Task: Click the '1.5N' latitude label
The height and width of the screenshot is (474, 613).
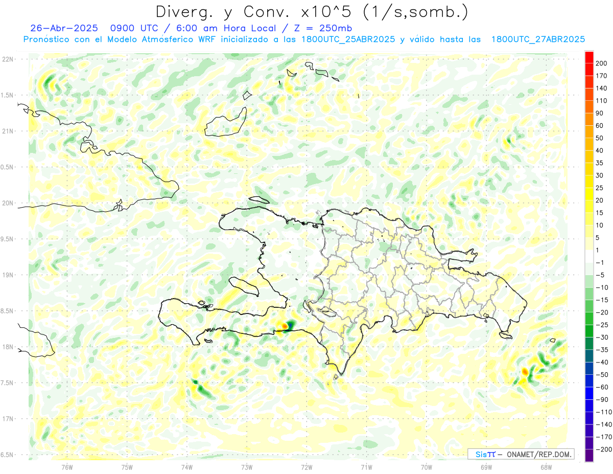Action: pos(8,95)
